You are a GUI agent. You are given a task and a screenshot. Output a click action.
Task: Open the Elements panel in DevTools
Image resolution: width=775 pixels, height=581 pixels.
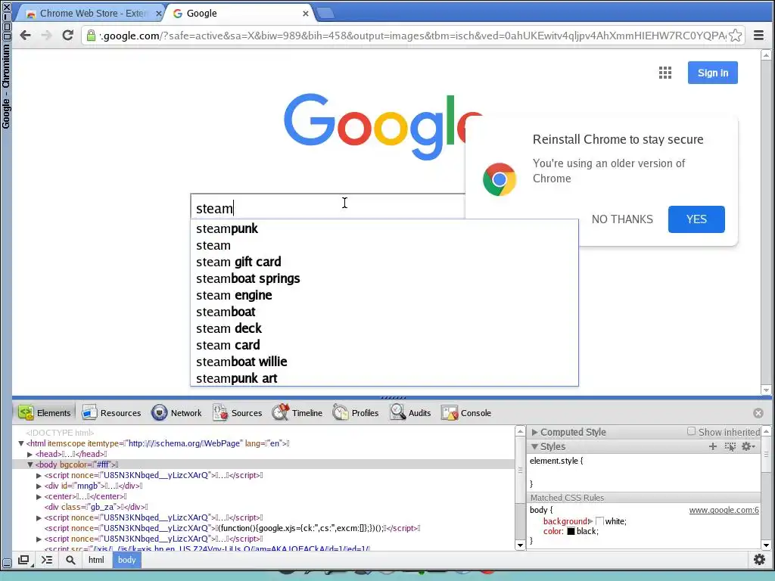point(45,412)
